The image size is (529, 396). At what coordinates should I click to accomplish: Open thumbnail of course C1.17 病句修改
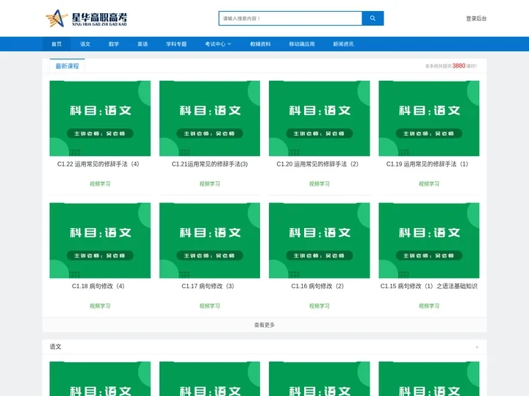209,241
